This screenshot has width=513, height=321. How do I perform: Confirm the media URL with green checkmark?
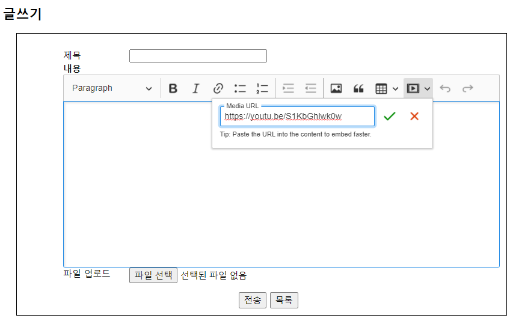389,116
